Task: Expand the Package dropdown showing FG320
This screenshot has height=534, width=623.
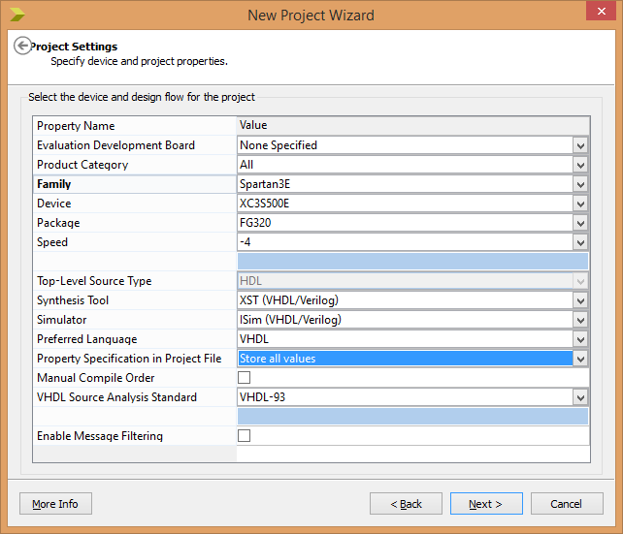Action: pos(580,223)
